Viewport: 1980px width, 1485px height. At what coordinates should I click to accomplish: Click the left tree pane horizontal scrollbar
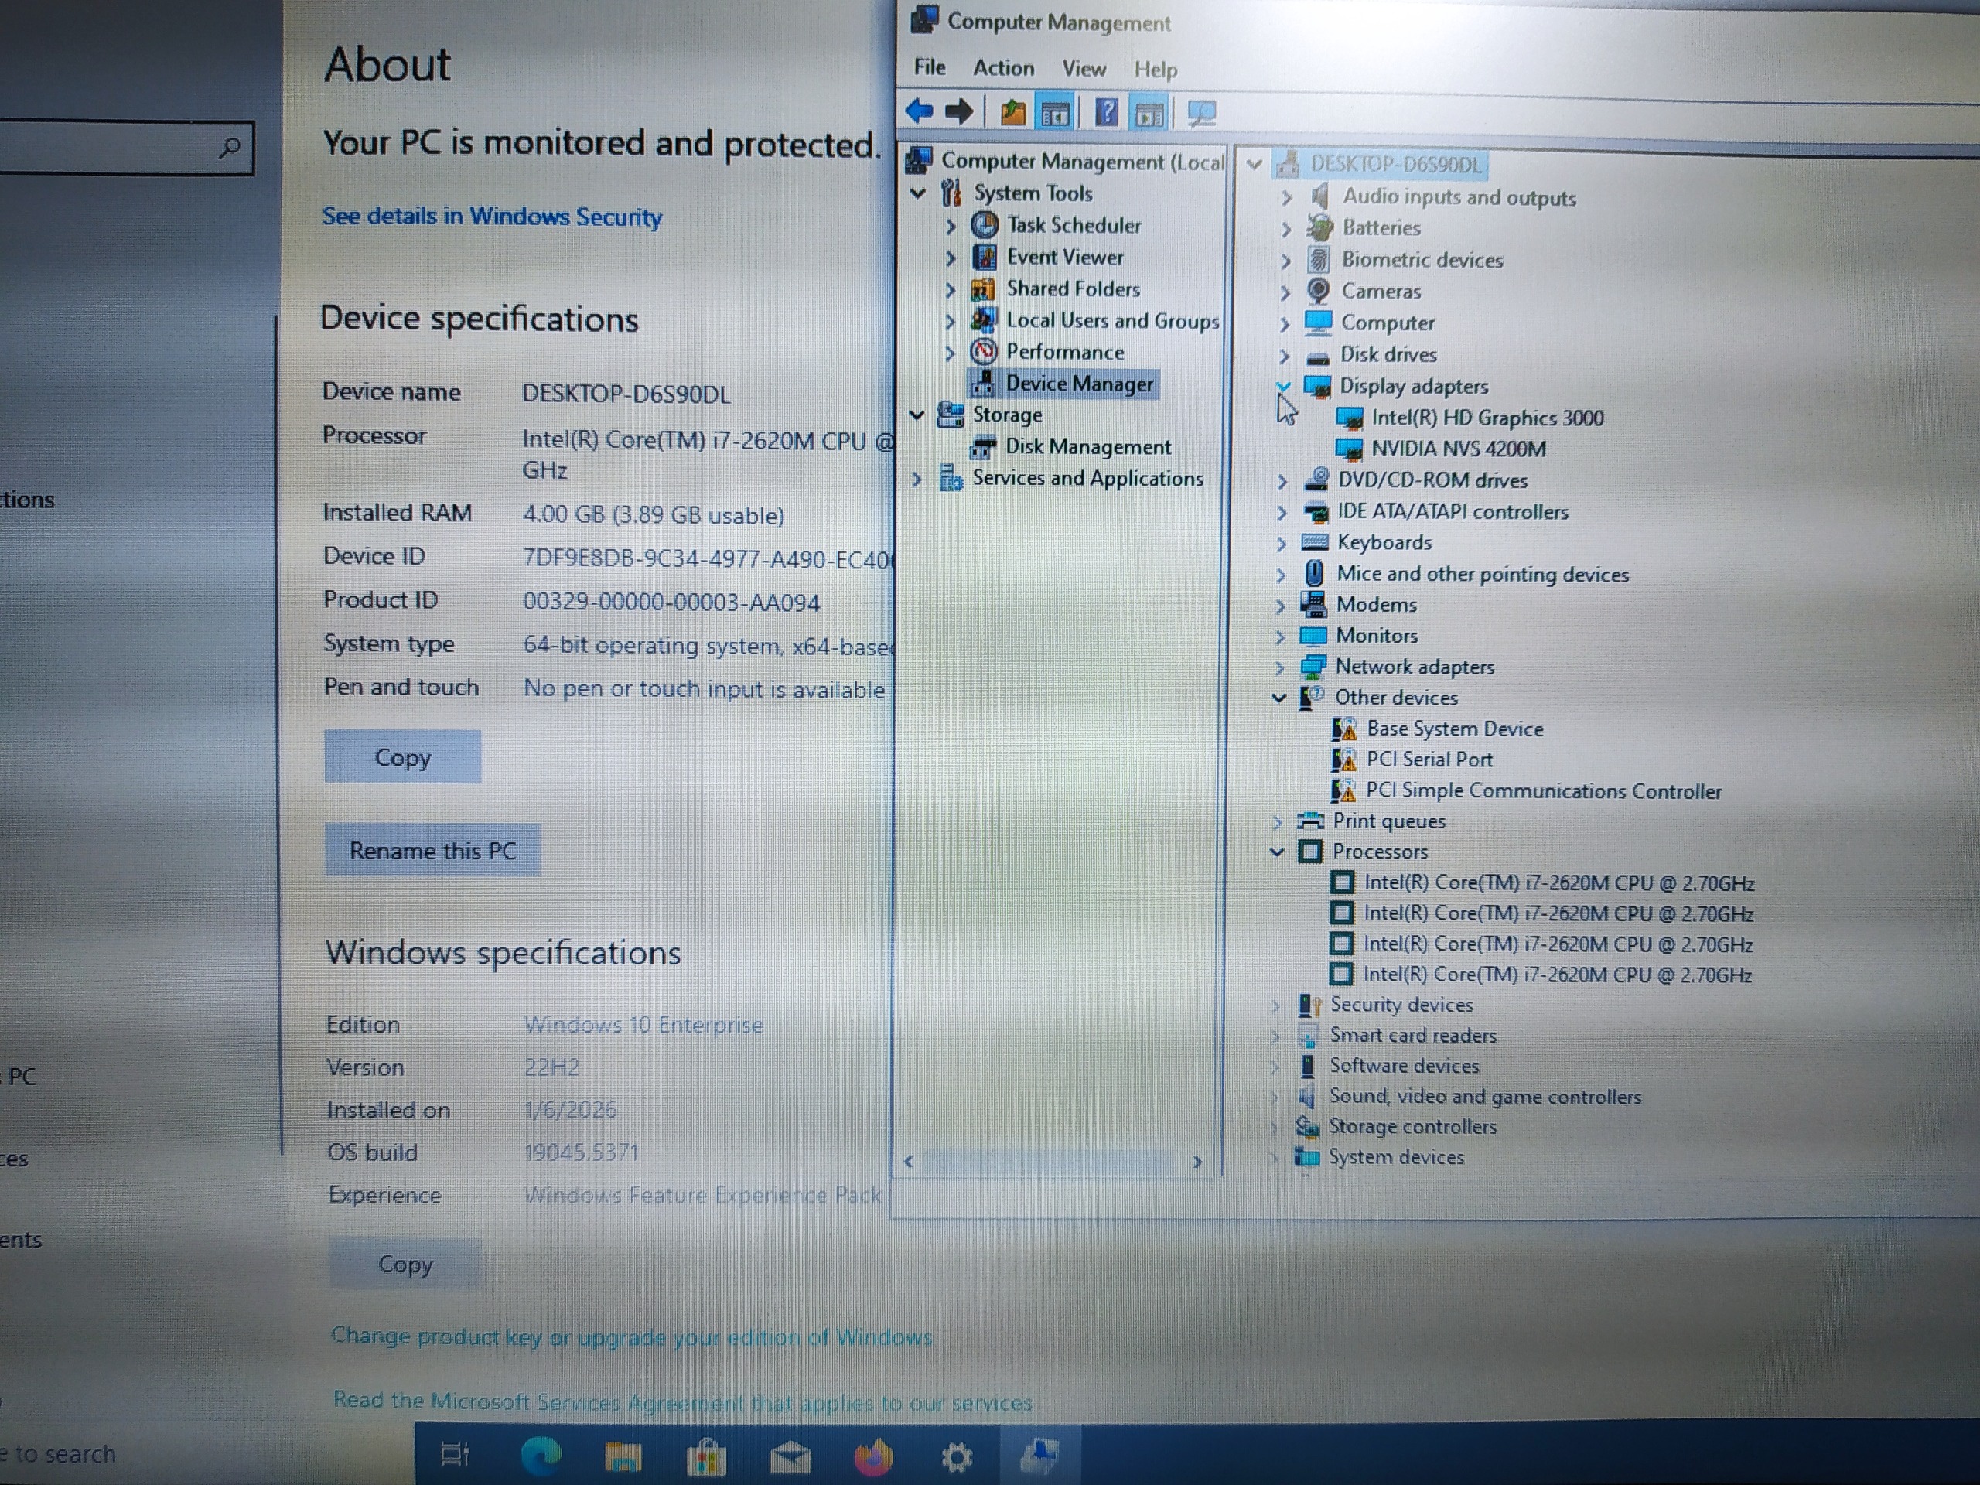1047,1162
